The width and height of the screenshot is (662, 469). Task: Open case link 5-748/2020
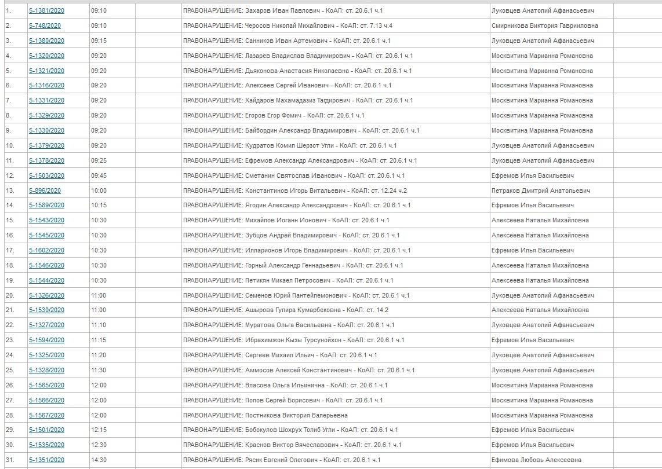(x=45, y=25)
